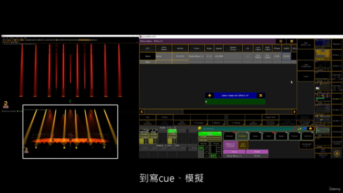Screen dimensions: 343x193
Task: Open the Val. Readout Low/High option
Action: pos(305,123)
